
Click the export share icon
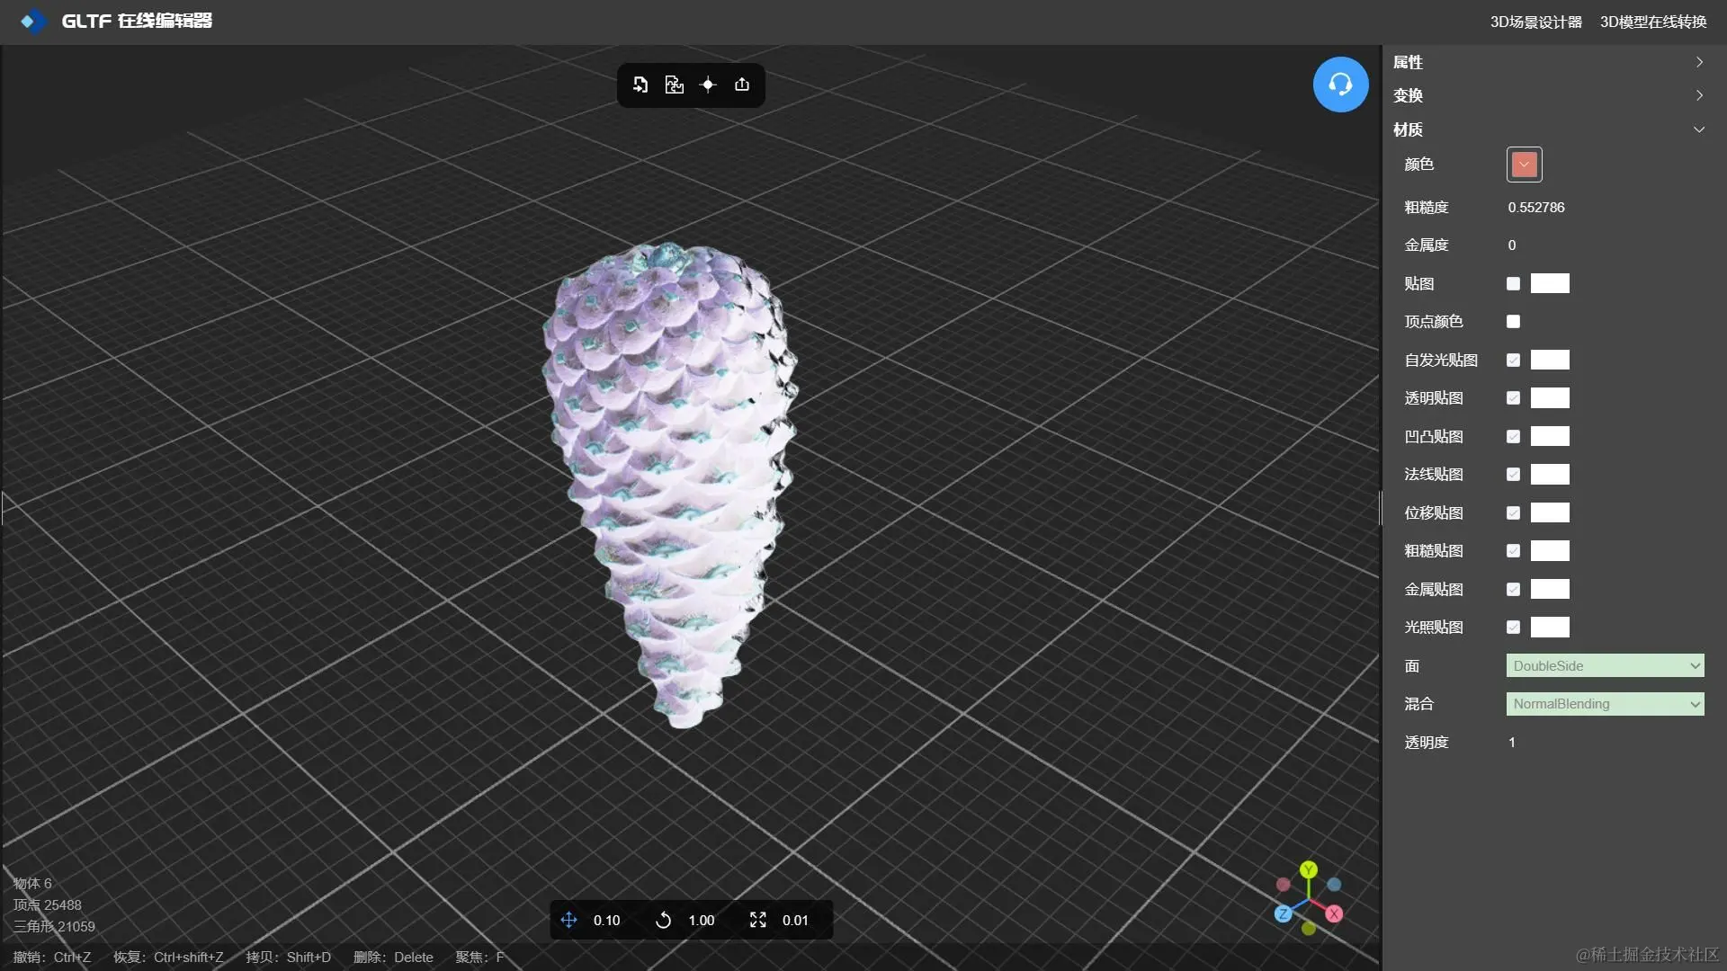(x=742, y=85)
